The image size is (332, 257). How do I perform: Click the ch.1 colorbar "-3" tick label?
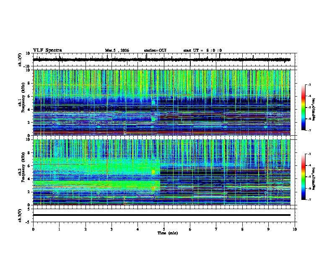pos(309,85)
